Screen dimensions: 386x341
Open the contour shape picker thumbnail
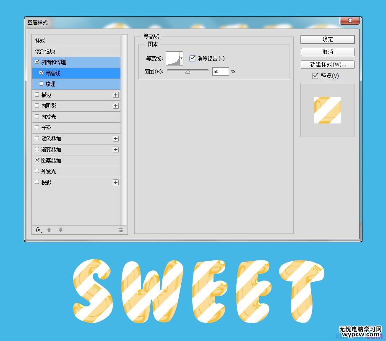[174, 58]
